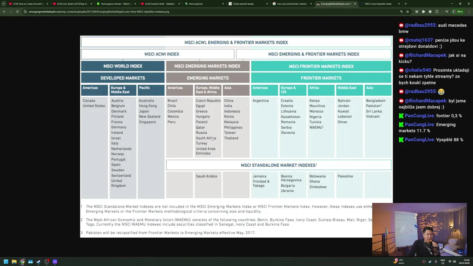
Task: Click the MSCI World Index header
Action: 123,66
